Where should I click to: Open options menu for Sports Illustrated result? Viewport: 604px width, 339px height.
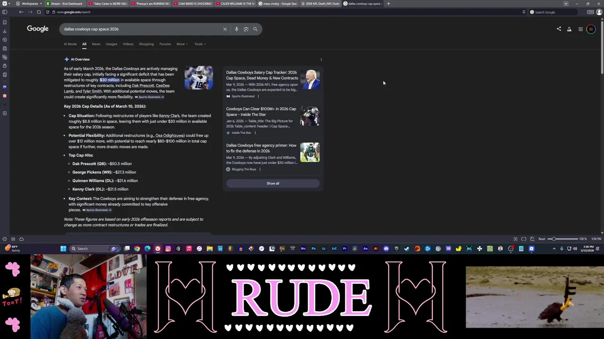tap(258, 97)
